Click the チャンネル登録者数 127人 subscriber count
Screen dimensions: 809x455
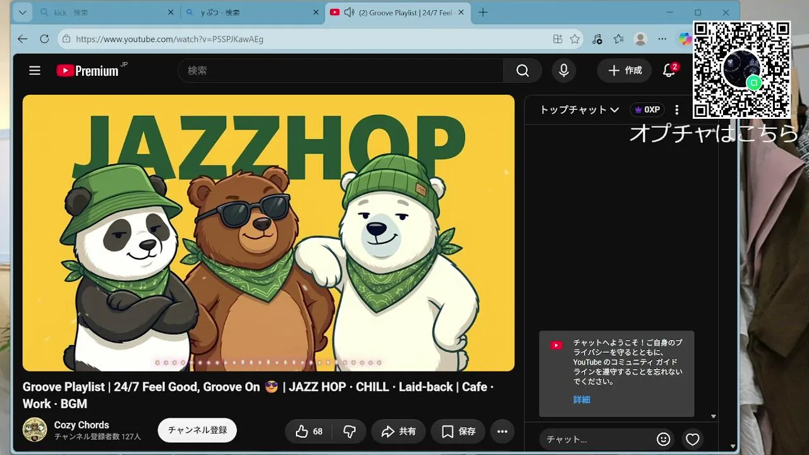click(97, 437)
